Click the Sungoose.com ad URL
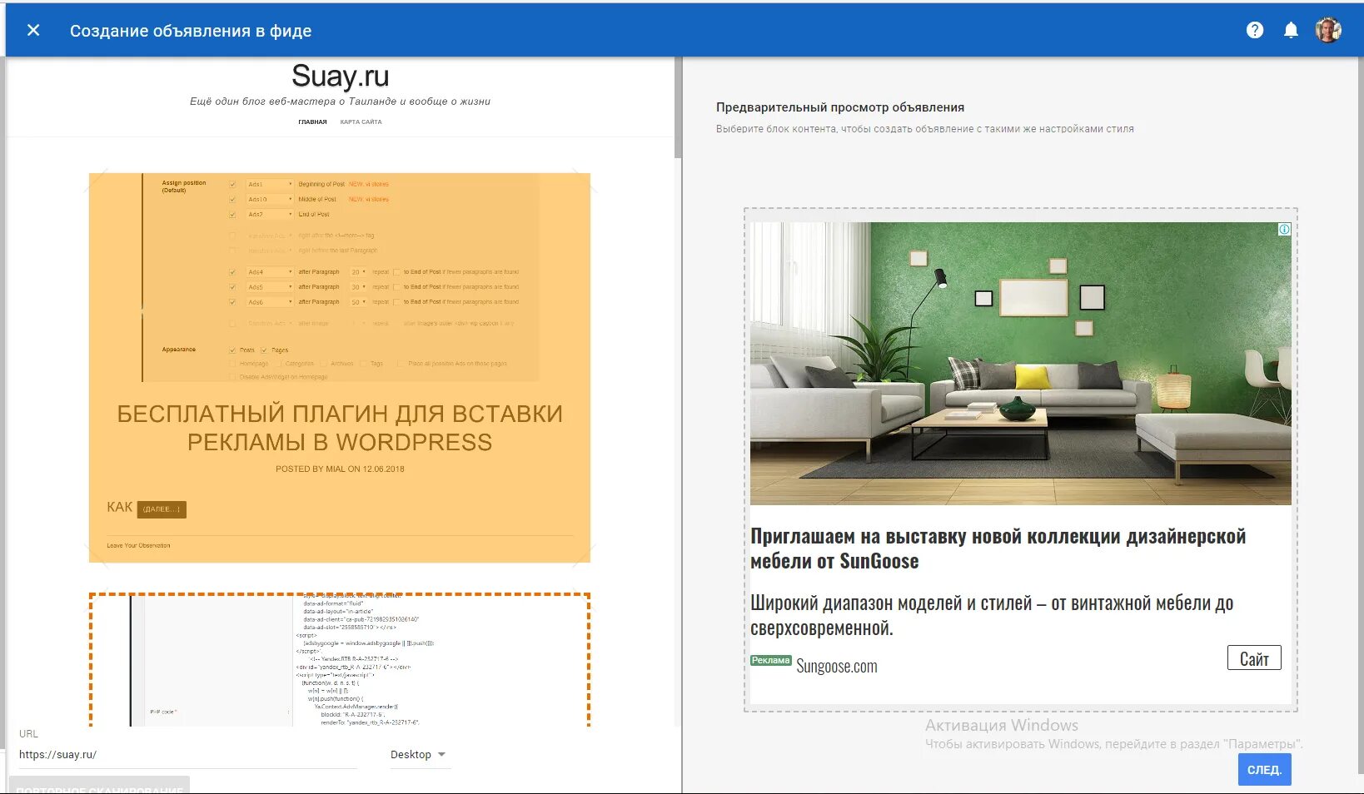The image size is (1364, 794). (837, 667)
